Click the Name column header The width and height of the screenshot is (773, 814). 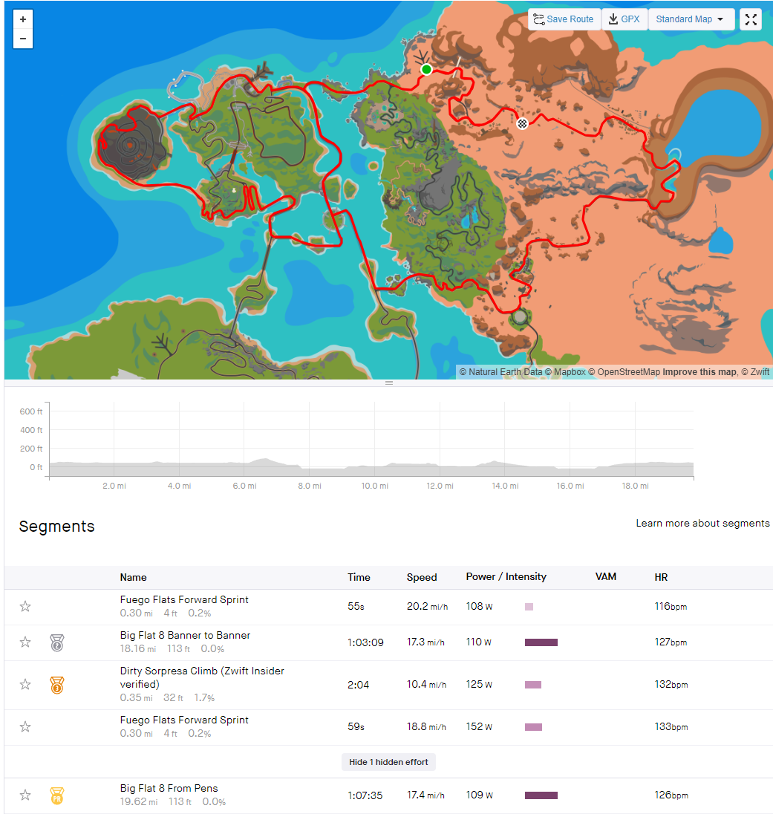(133, 577)
